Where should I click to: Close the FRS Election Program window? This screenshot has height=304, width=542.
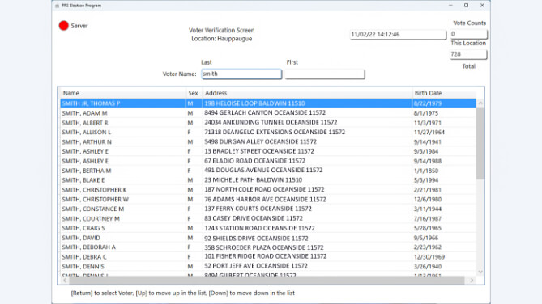[482, 6]
